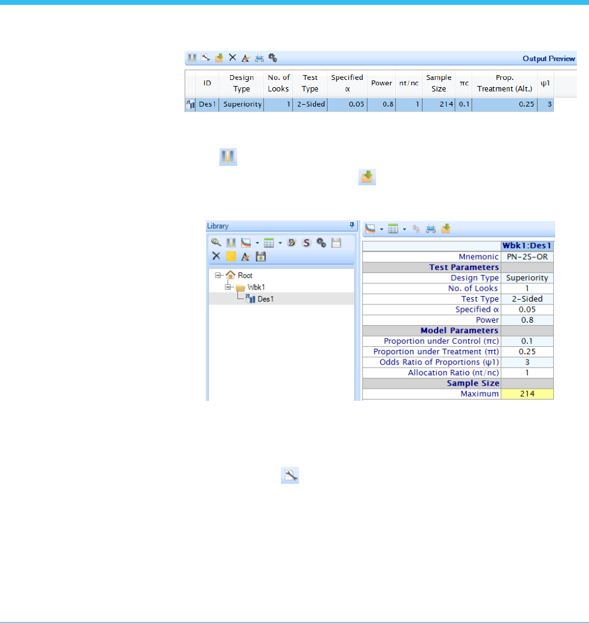The height and width of the screenshot is (623, 589).
Task: Select Root in the Library tree
Action: pos(245,275)
